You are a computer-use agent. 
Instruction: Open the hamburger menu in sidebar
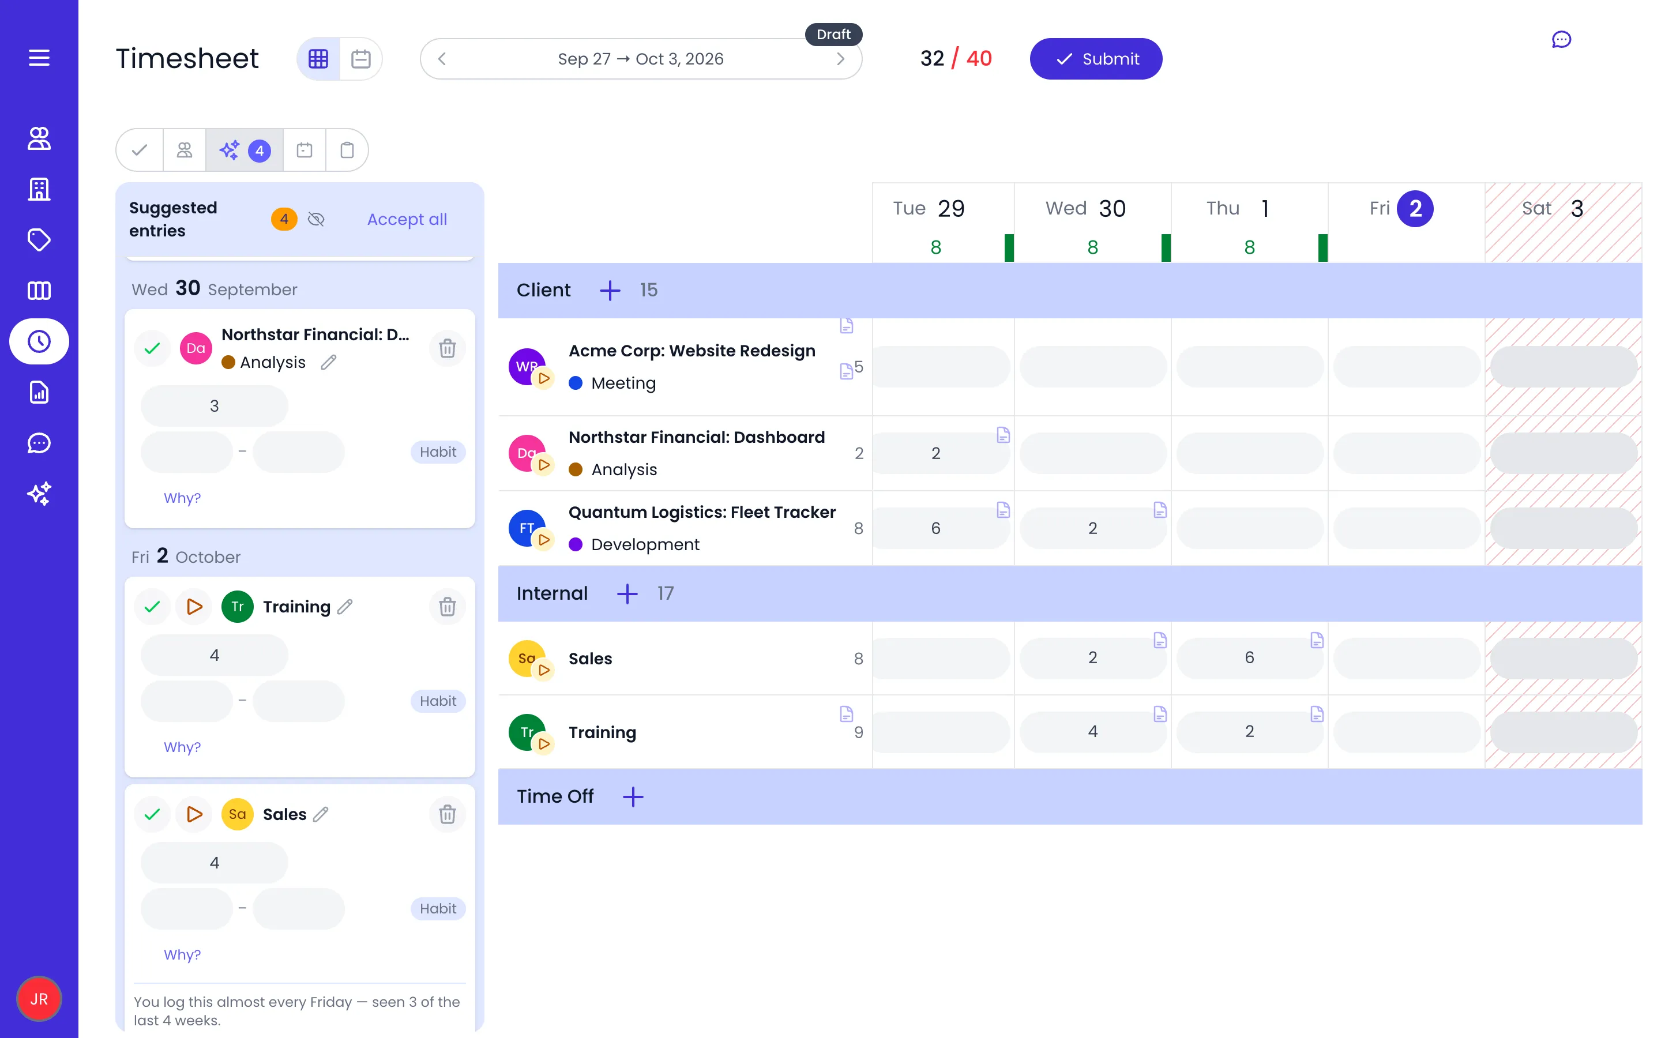click(39, 58)
